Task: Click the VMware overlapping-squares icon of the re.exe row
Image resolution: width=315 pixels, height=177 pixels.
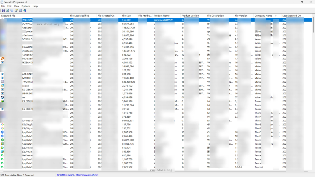Action: pyautogui.click(x=2, y=86)
